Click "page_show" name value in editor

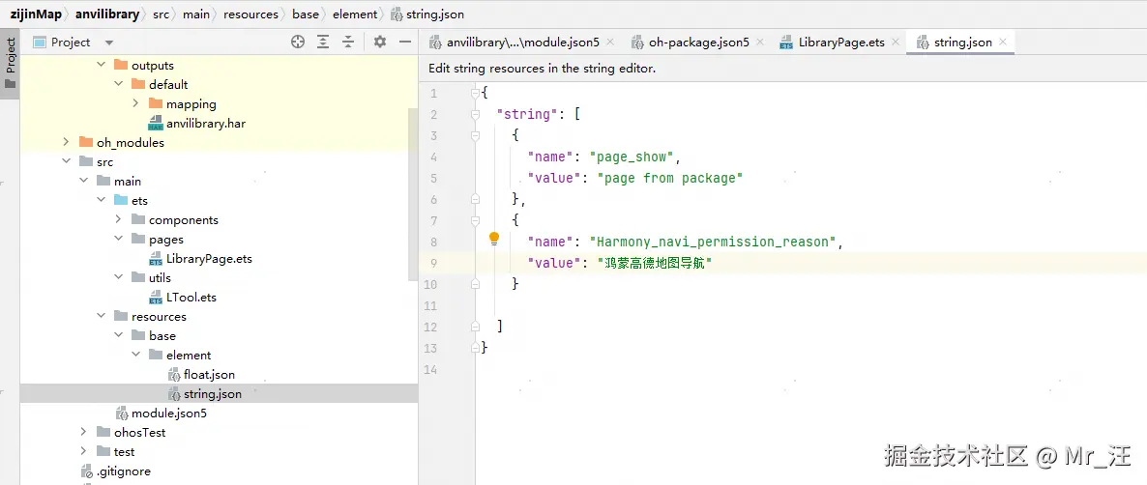tap(632, 157)
